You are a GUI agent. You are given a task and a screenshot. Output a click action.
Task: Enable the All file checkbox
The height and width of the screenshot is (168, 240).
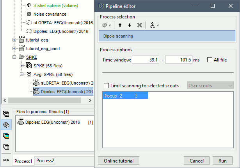coord(210,60)
